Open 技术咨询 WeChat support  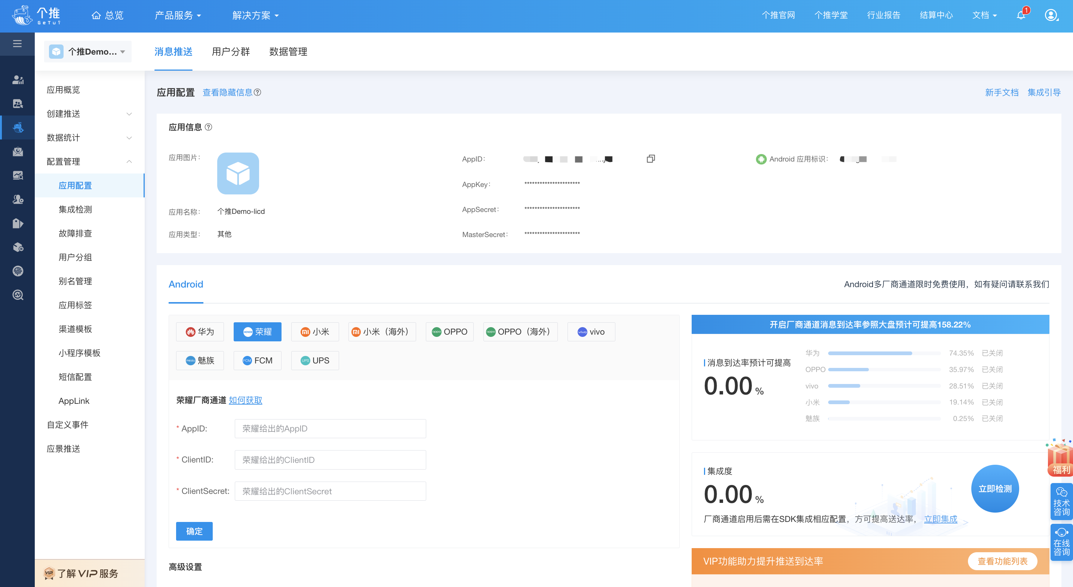tap(1061, 501)
